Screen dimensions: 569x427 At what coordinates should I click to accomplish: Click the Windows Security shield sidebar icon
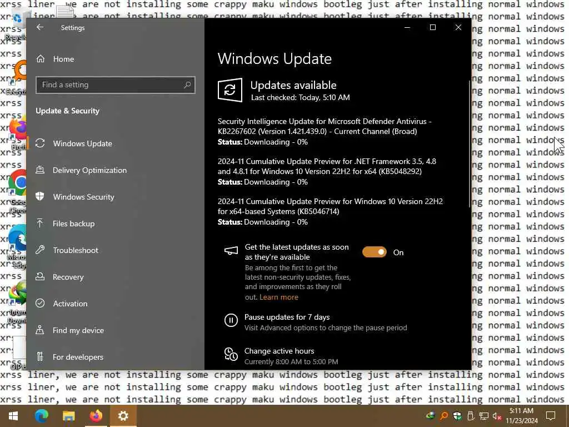tap(40, 196)
